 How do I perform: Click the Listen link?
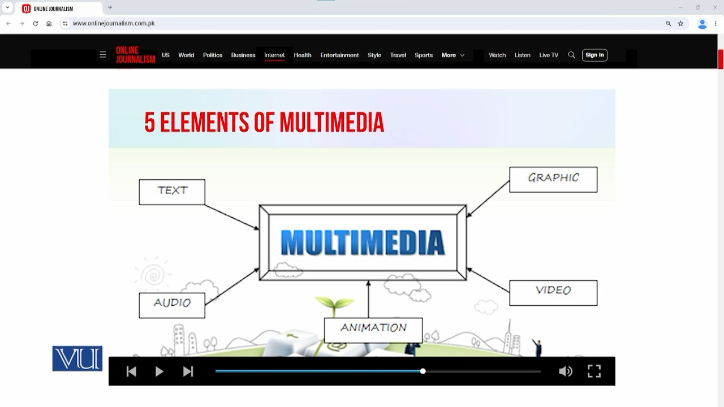[x=523, y=55]
